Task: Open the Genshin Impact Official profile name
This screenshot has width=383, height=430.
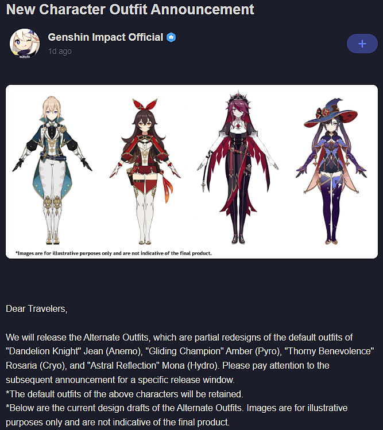Action: point(106,37)
